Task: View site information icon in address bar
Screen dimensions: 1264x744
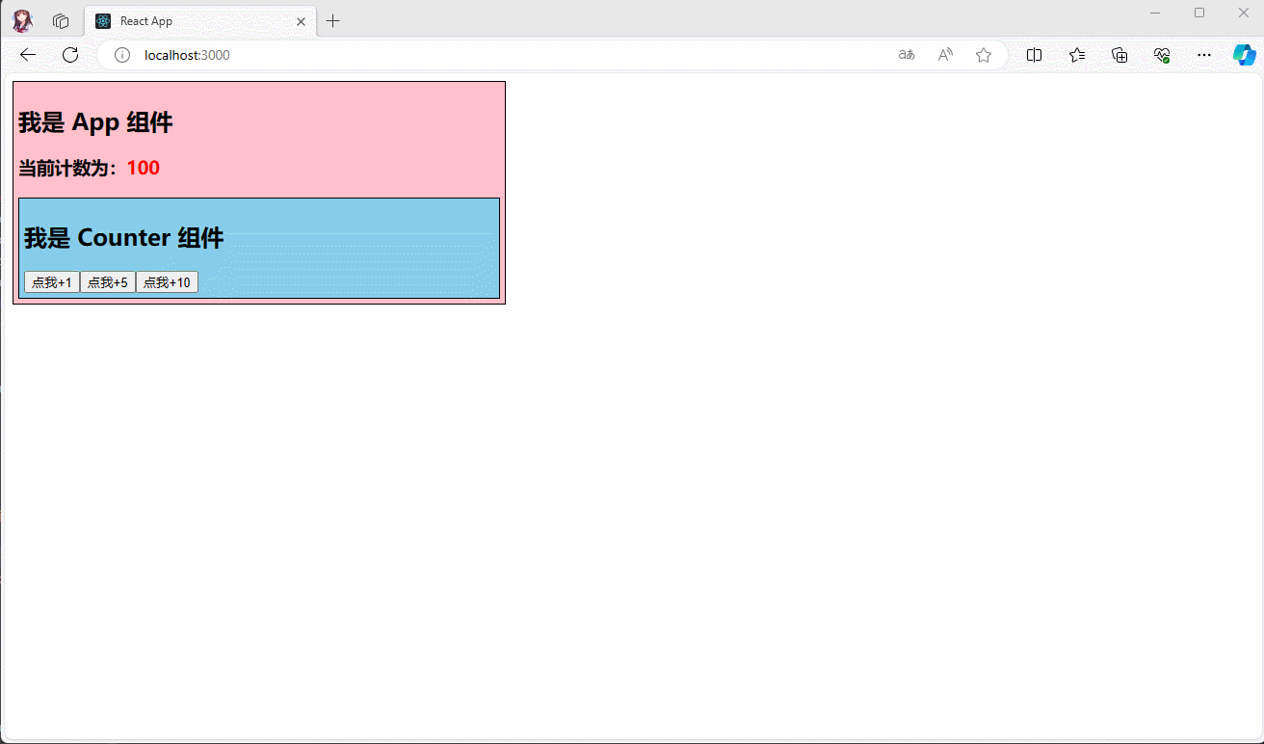Action: [x=122, y=55]
